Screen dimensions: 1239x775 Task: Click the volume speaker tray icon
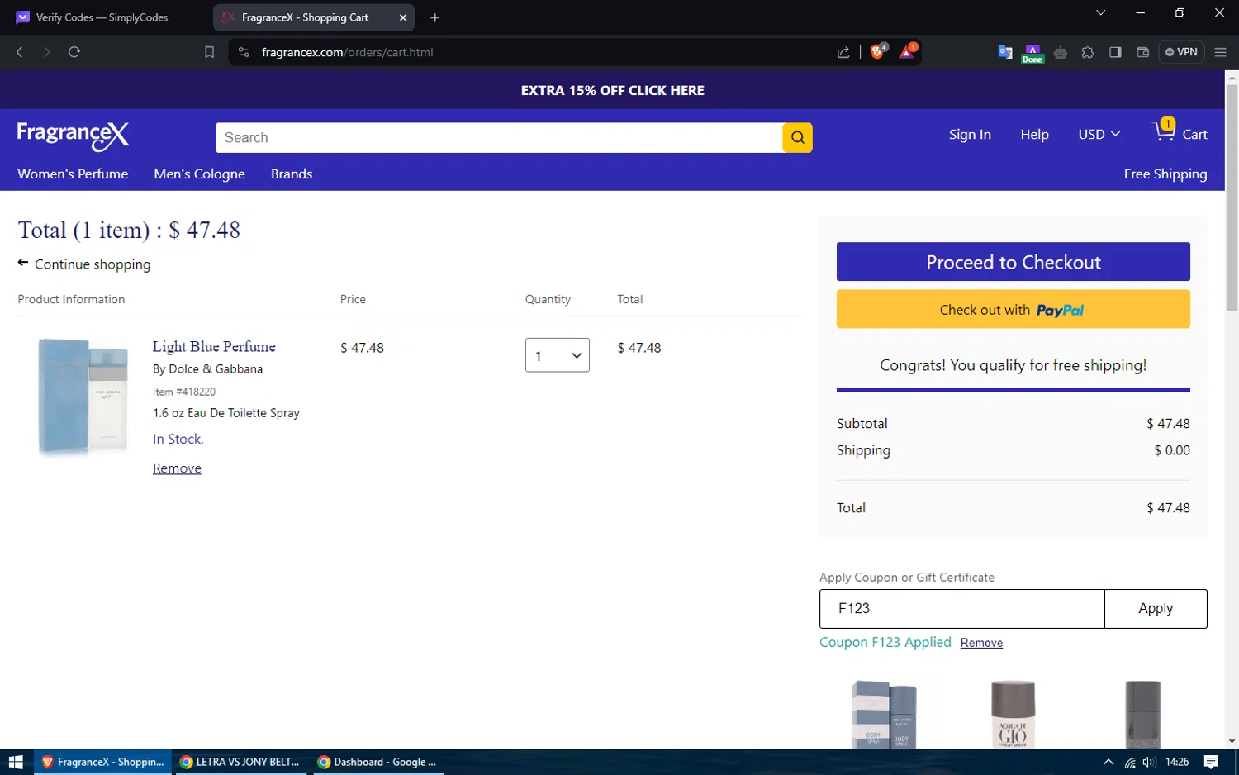[1149, 762]
